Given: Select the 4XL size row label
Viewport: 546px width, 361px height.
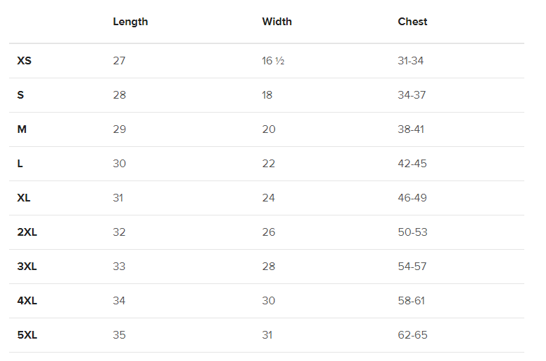Looking at the screenshot, I should 27,301.
